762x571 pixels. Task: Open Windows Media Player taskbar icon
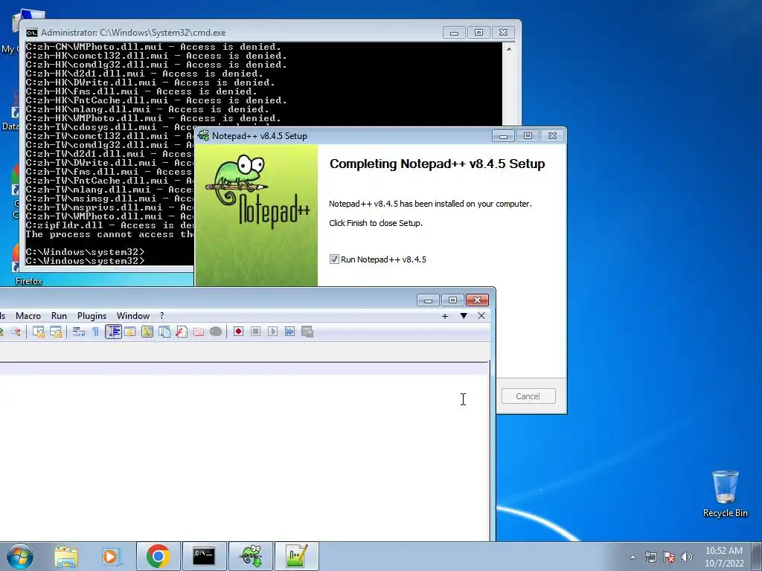112,556
